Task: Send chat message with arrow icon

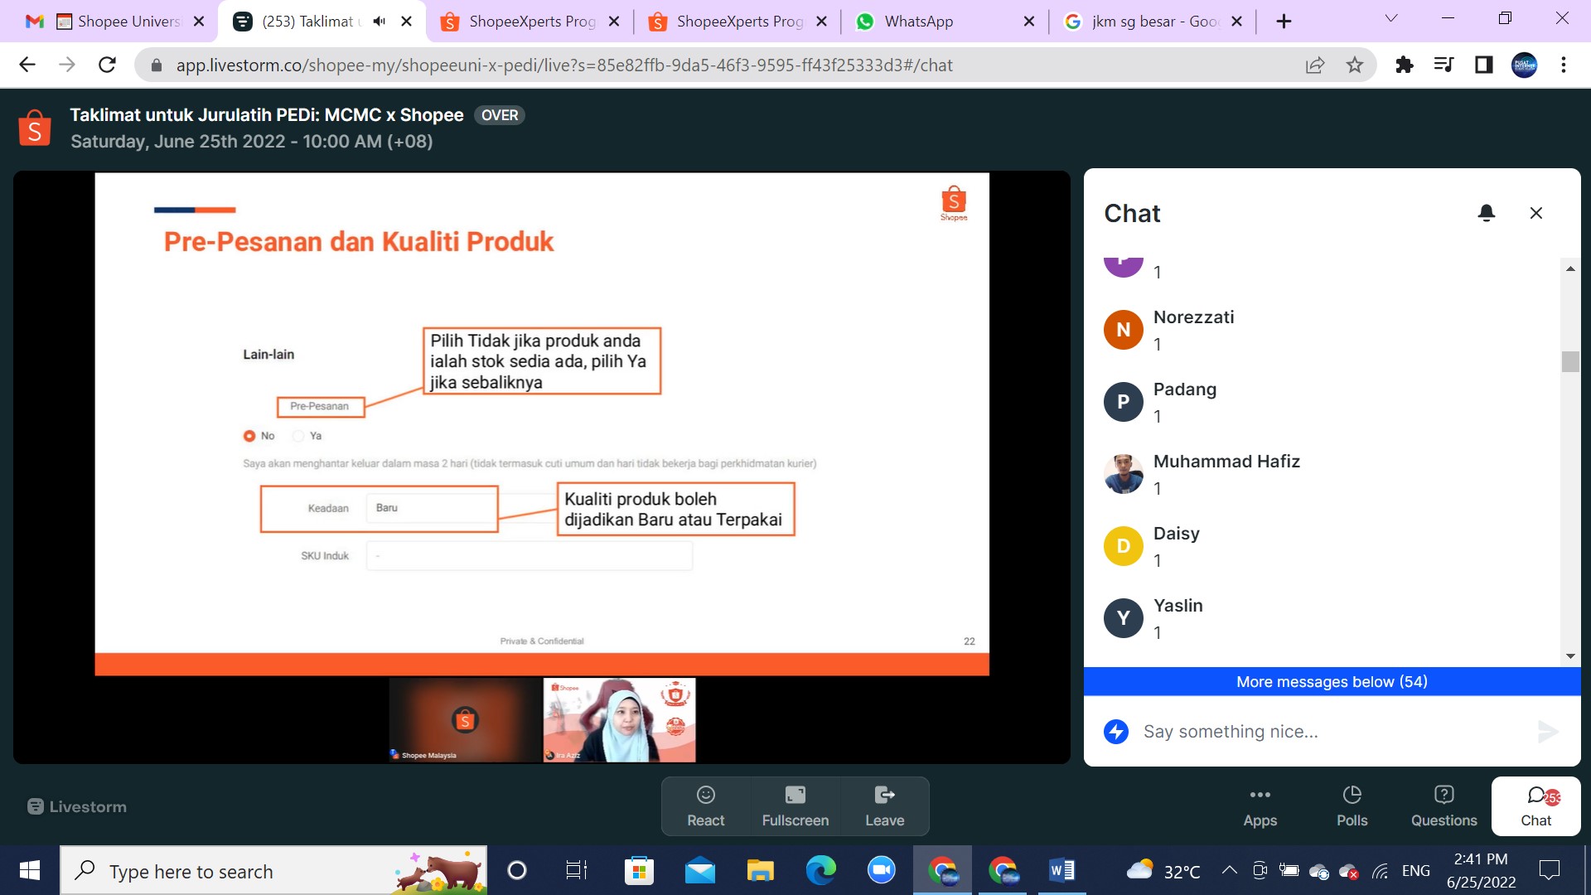Action: pos(1547,731)
